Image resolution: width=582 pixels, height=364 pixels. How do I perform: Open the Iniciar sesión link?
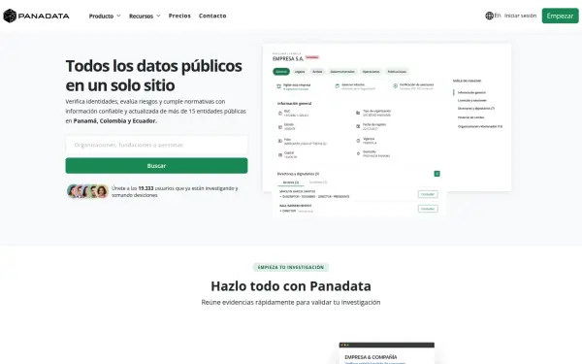pos(520,16)
